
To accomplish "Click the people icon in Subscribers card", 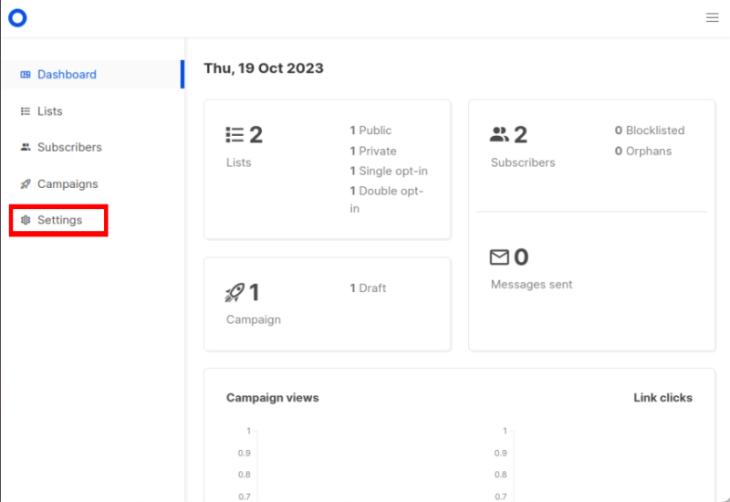I will (499, 135).
